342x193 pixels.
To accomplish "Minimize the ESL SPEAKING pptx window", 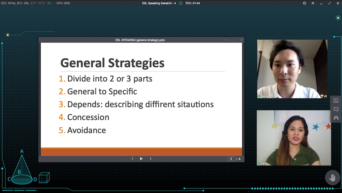I will (x=226, y=40).
